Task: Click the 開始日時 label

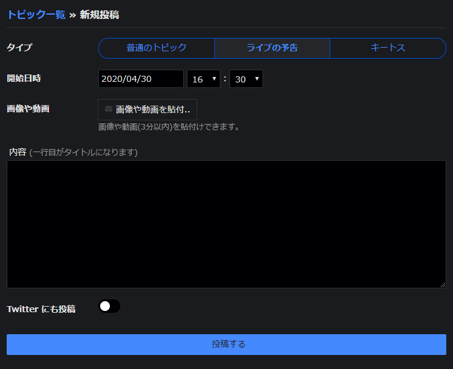Action: pos(24,78)
